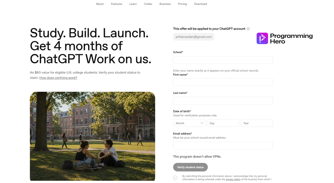Click into the Last name field
This screenshot has height=183, width=334.
click(x=223, y=101)
